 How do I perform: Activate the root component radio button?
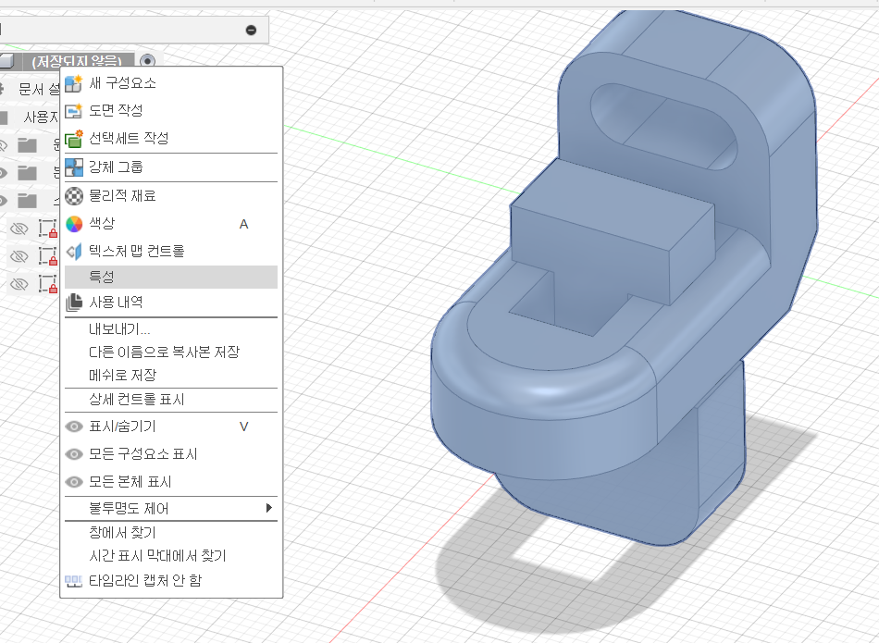pos(147,60)
